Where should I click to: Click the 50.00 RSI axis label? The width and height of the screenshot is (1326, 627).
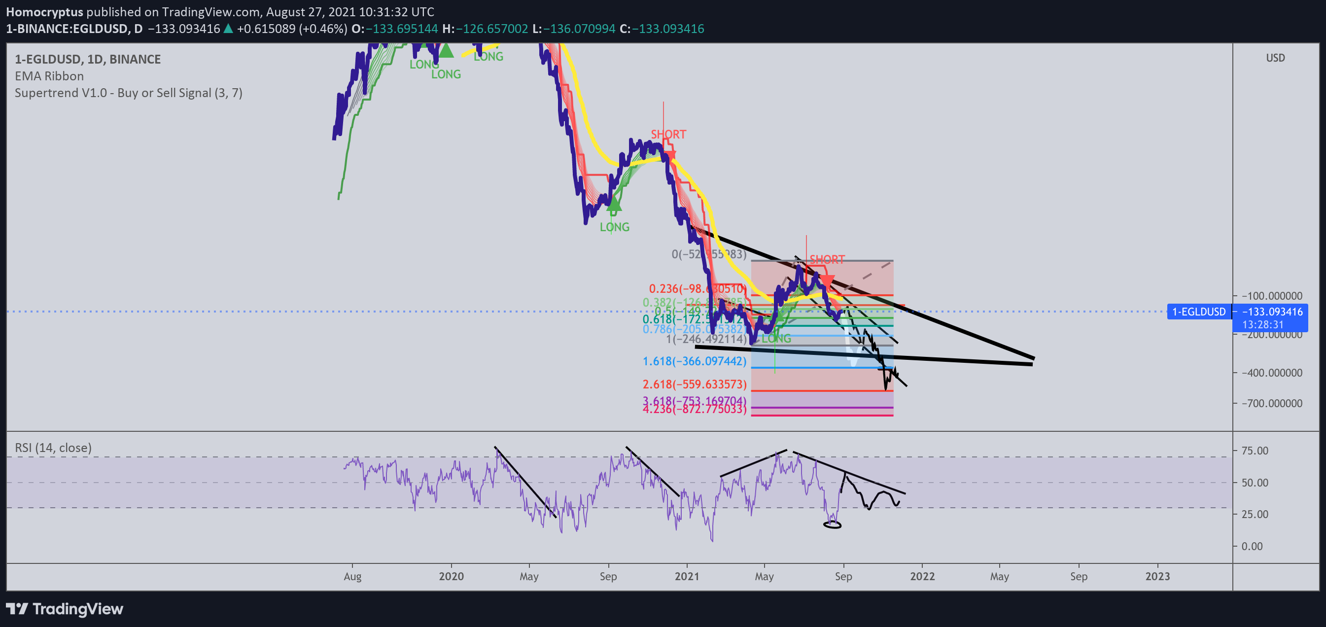[1255, 483]
